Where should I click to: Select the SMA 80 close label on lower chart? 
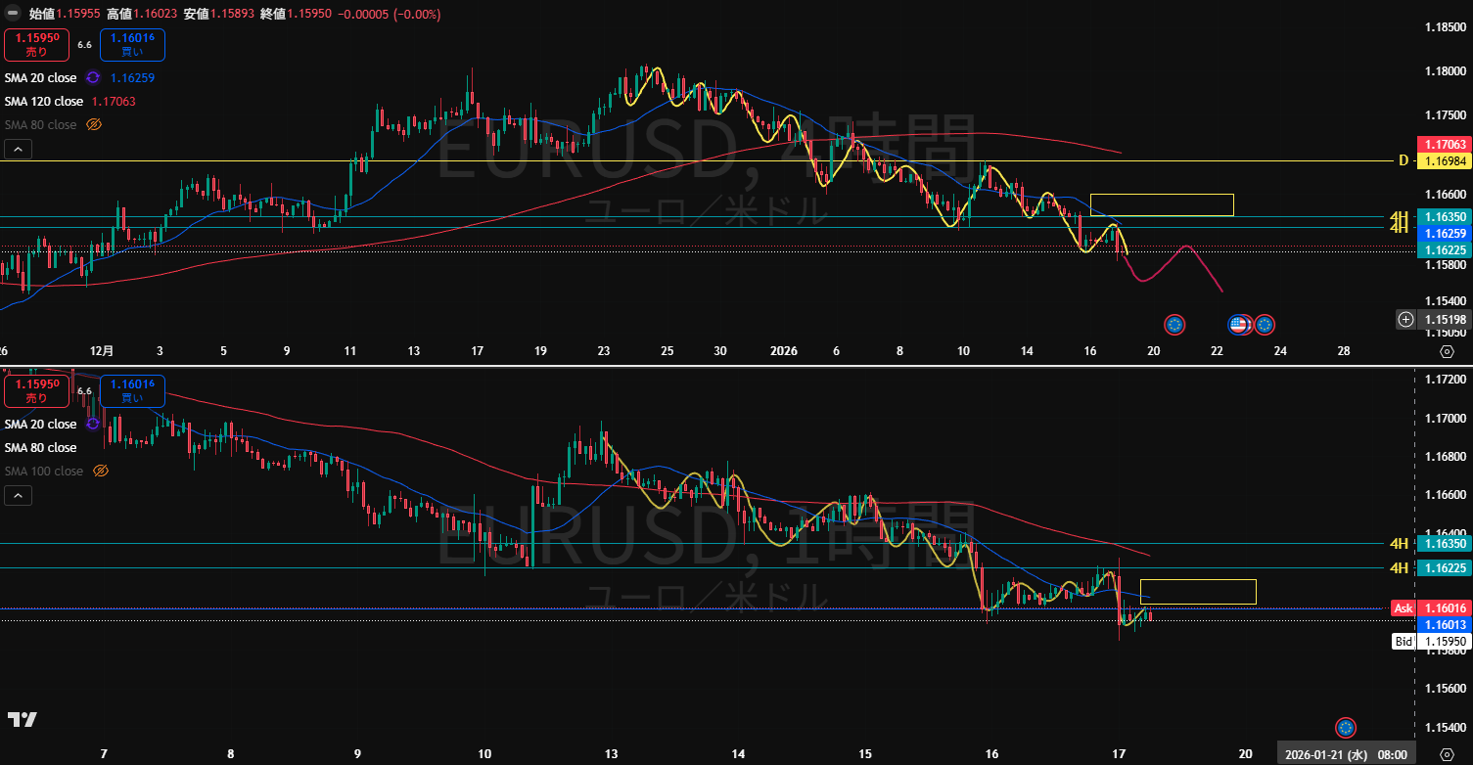[40, 448]
